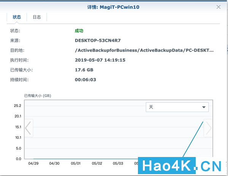Click the 05/01 date axis label
Image resolution: width=228 pixels, height=176 pixels.
(76, 163)
